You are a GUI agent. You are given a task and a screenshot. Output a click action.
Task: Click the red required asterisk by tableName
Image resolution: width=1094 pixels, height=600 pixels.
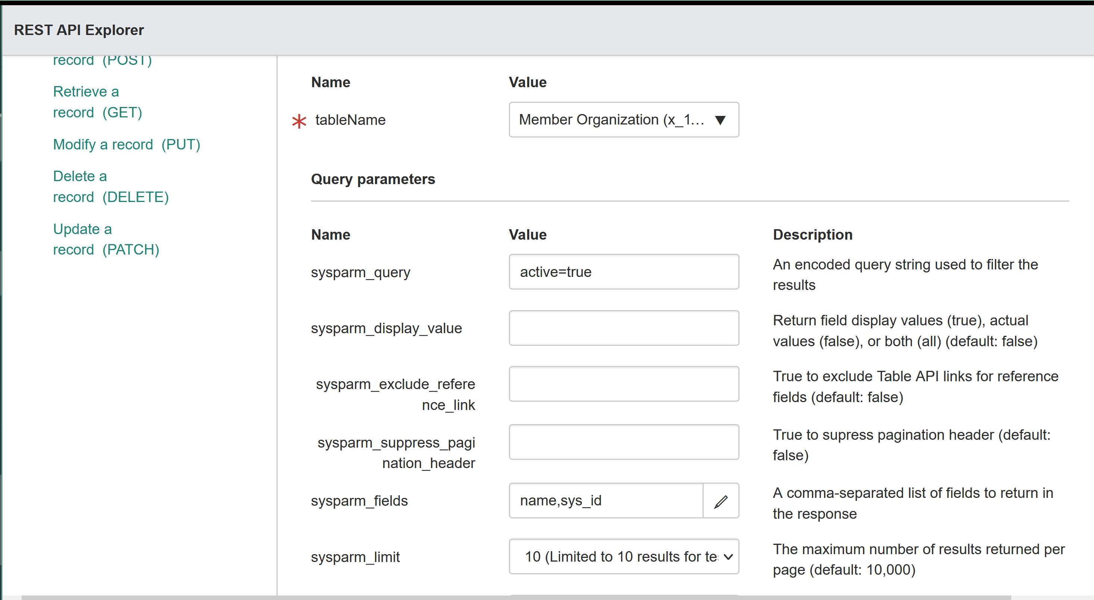pos(299,121)
